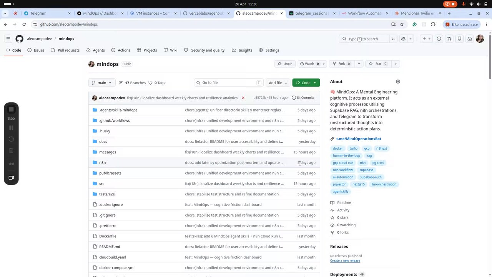The height and width of the screenshot is (277, 492).
Task: Click the Type / to search box
Action: tap(364, 39)
